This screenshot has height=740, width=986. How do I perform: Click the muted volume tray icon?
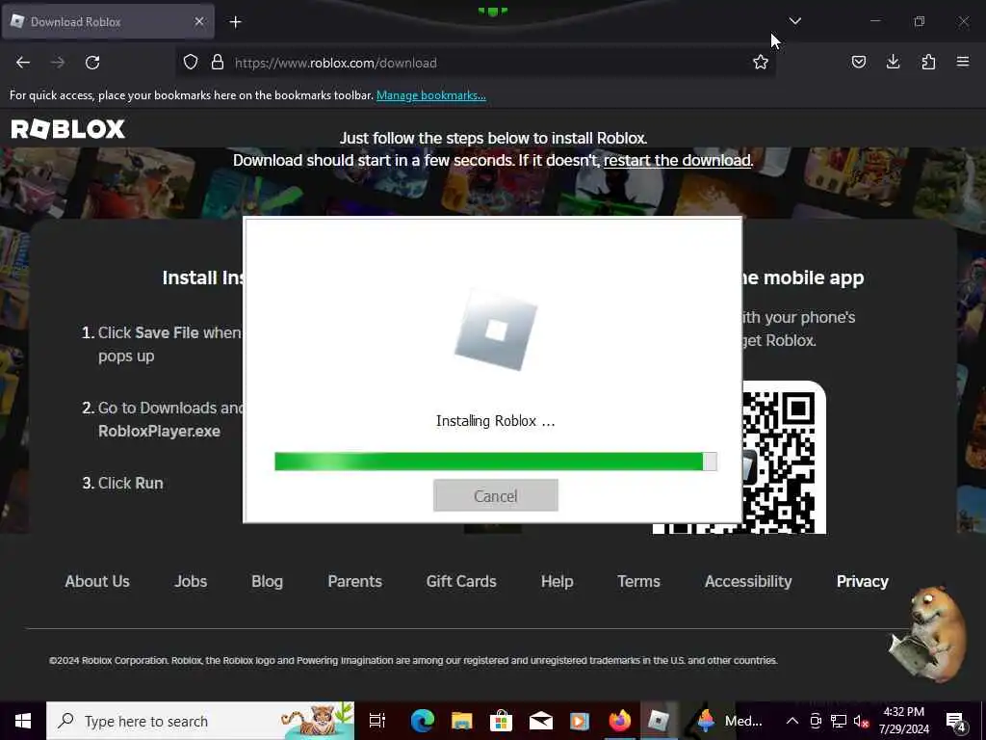(x=862, y=721)
